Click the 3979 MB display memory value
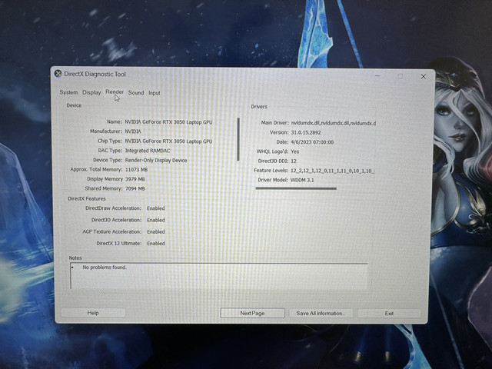Viewport: 492px width, 369px height. (x=135, y=179)
